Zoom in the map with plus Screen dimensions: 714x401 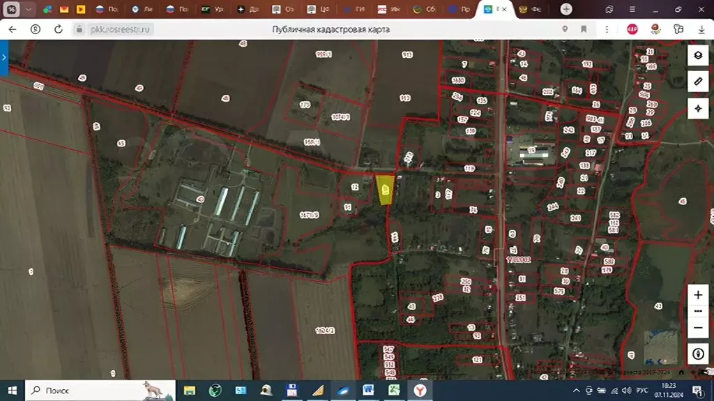click(x=697, y=295)
